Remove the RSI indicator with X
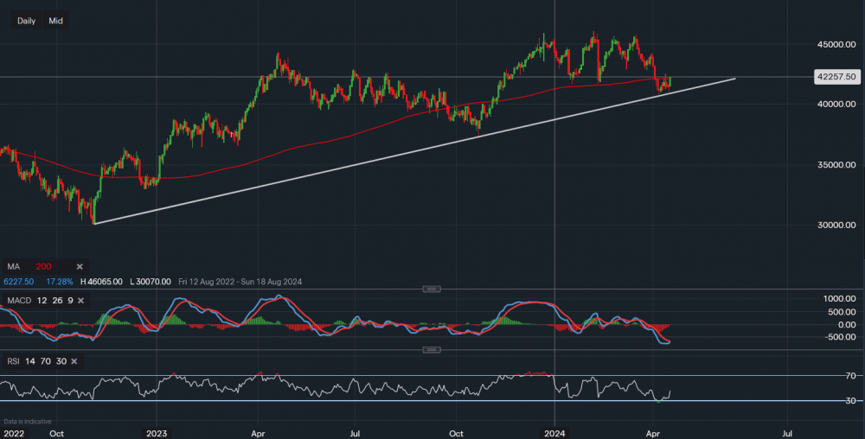This screenshot has width=865, height=439. pos(74,361)
